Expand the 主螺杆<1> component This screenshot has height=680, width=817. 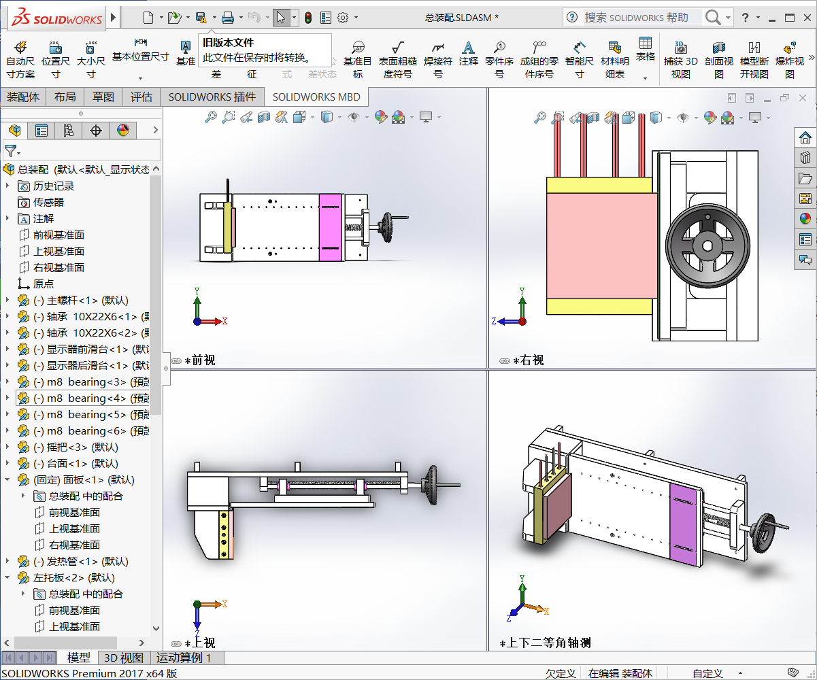pos(7,300)
